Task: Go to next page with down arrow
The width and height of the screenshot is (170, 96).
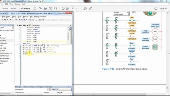Action: pos(67,8)
